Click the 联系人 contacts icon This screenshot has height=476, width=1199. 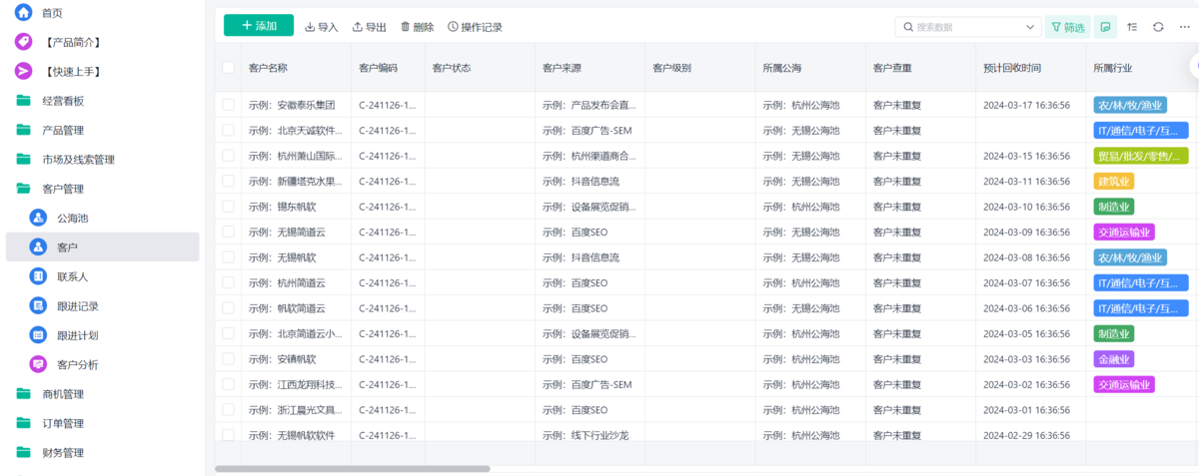pyautogui.click(x=38, y=276)
